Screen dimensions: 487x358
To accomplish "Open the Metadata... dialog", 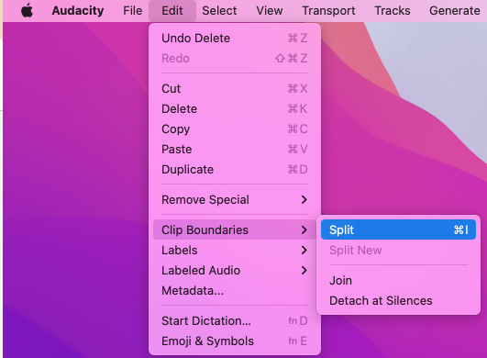I will pos(235,291).
